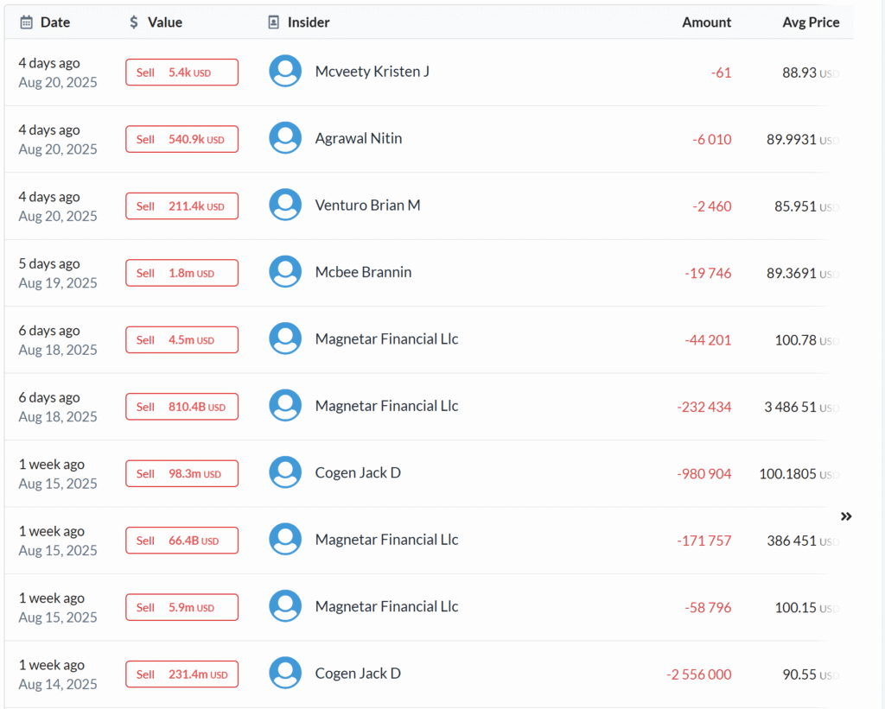Open Mcbee Brannin's profile avatar
This screenshot has width=885, height=709.
[x=285, y=272]
